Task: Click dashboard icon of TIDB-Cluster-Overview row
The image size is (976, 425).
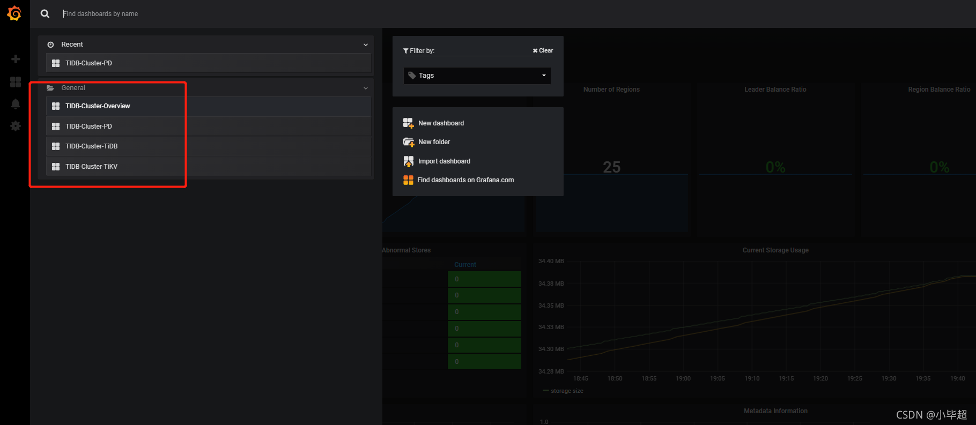Action: pyautogui.click(x=56, y=106)
